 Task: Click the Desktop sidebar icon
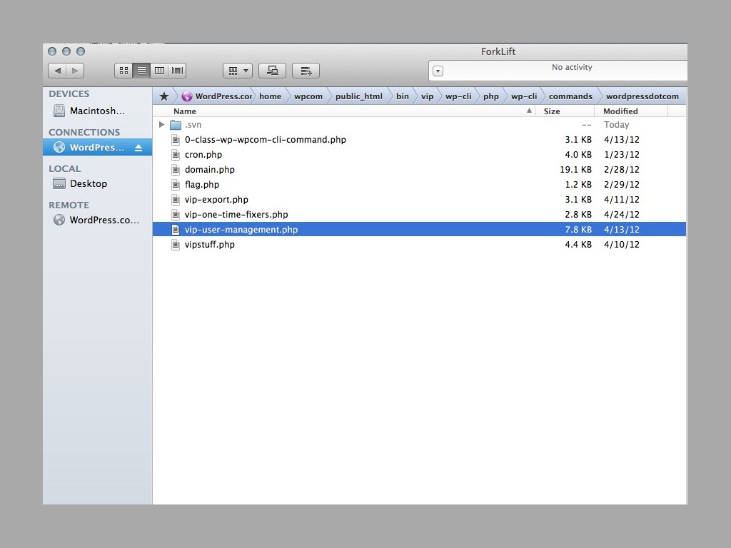click(x=59, y=183)
